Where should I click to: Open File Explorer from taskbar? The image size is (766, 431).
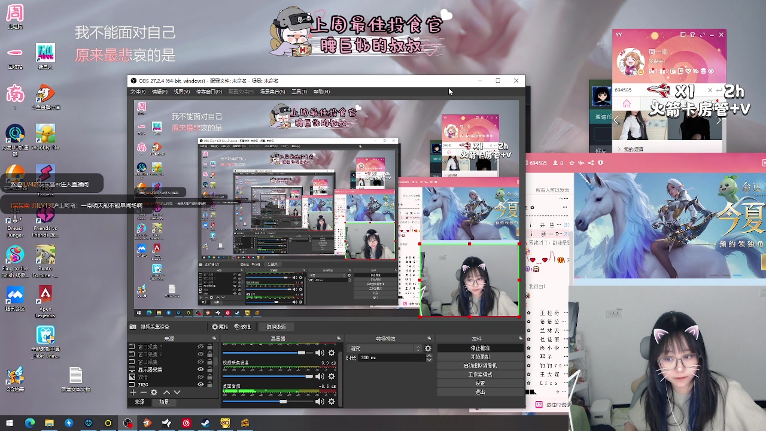tap(49, 423)
